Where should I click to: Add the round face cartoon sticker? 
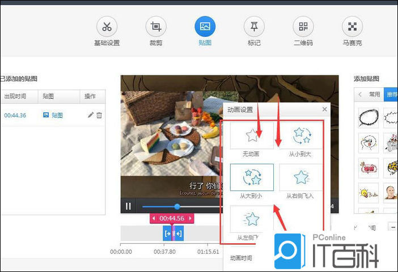click(369, 143)
